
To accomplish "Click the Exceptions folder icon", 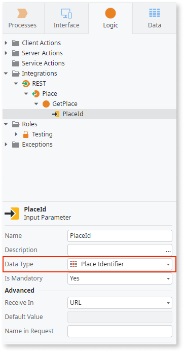I will (x=16, y=145).
